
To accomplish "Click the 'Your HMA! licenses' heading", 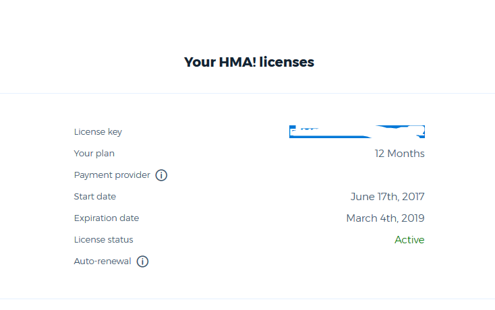I will pos(249,63).
